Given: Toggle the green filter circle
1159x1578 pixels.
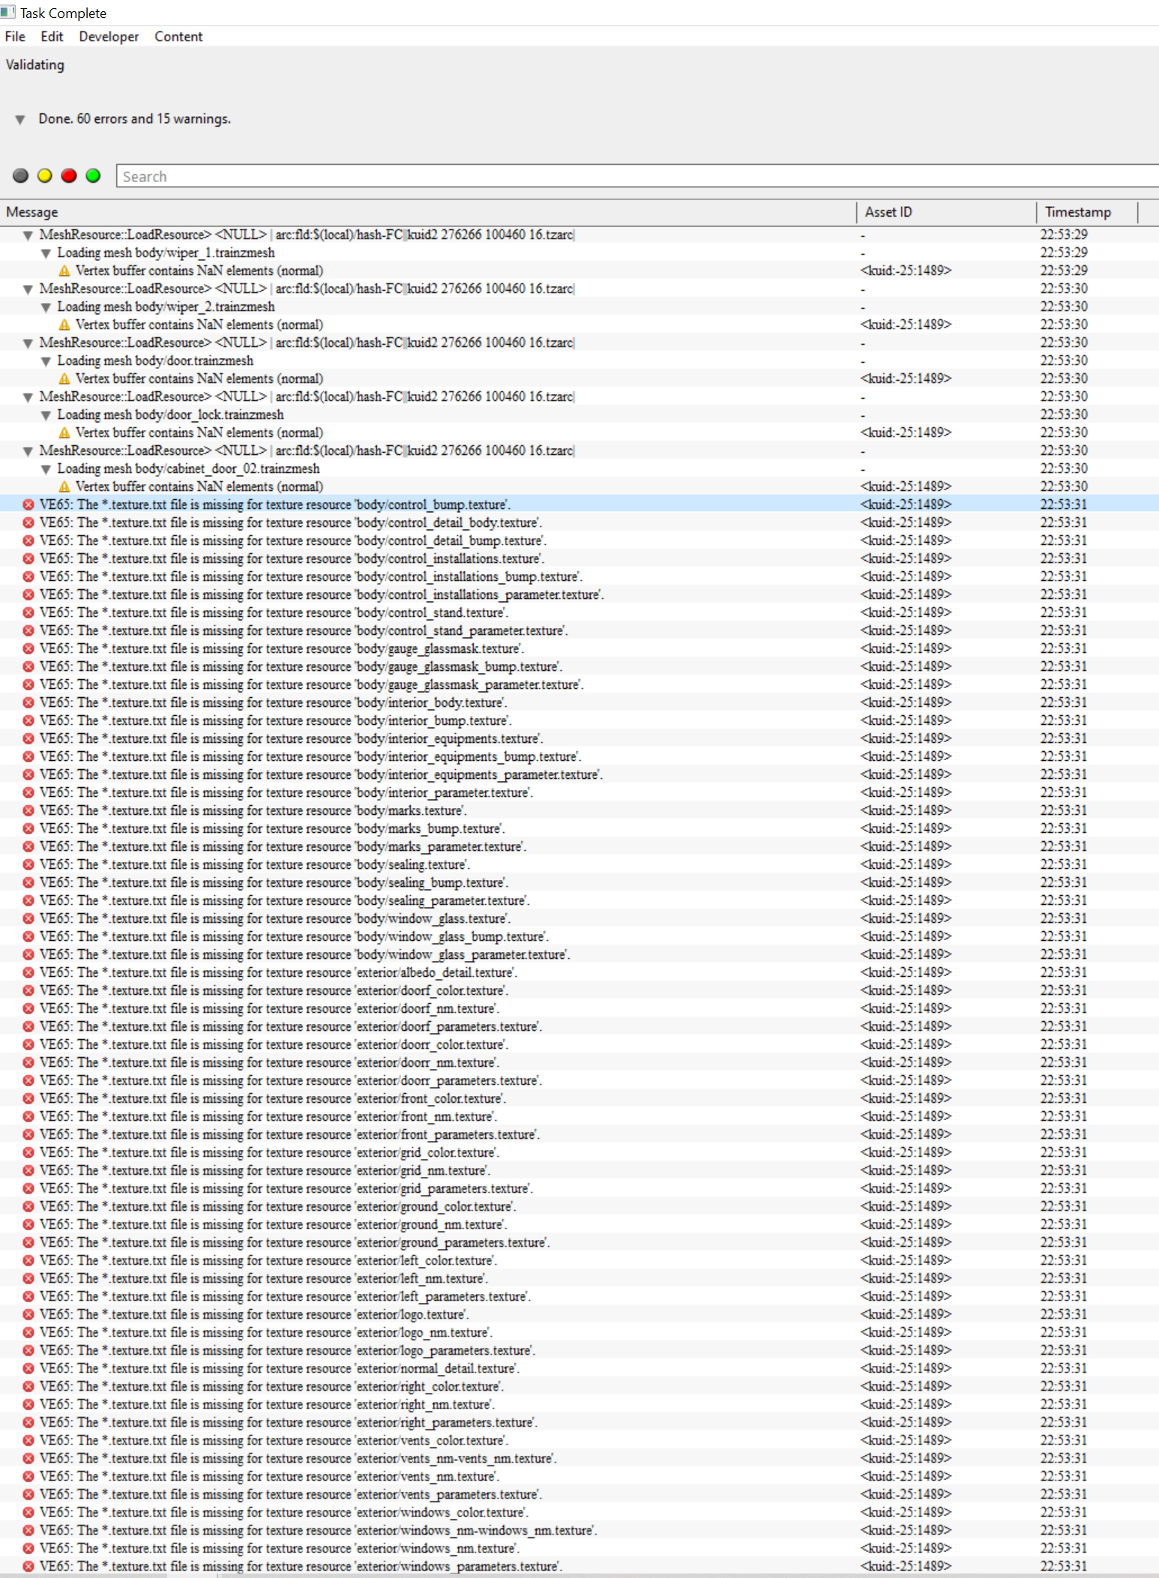Looking at the screenshot, I should (93, 175).
